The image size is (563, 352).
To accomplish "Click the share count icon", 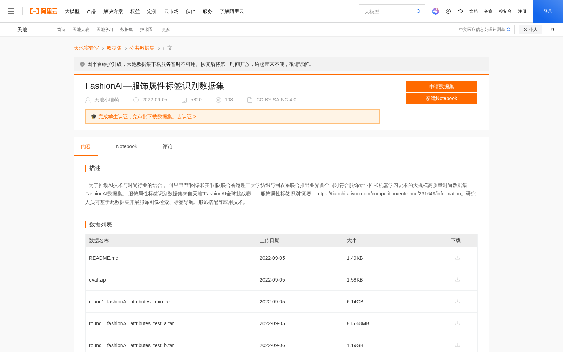I will pos(219,100).
